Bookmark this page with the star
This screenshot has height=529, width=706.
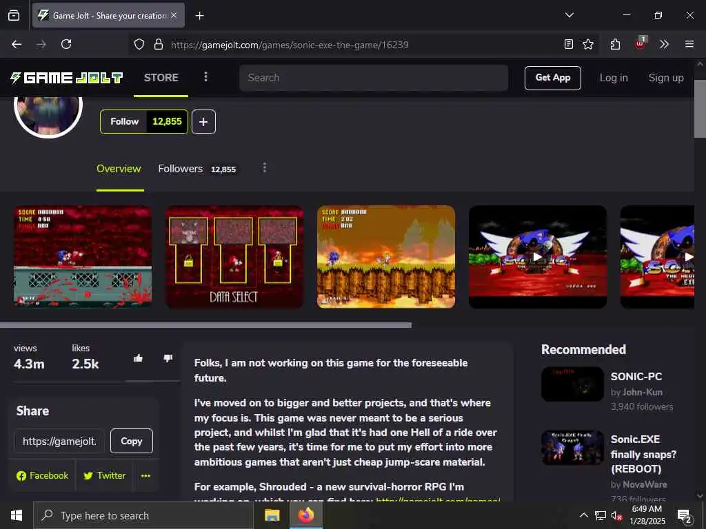tap(588, 44)
